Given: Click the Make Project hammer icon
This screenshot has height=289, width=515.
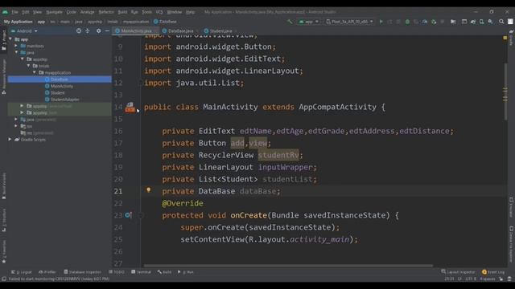Looking at the screenshot, I should click(x=290, y=22).
